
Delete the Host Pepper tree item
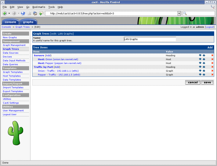coord(212,63)
